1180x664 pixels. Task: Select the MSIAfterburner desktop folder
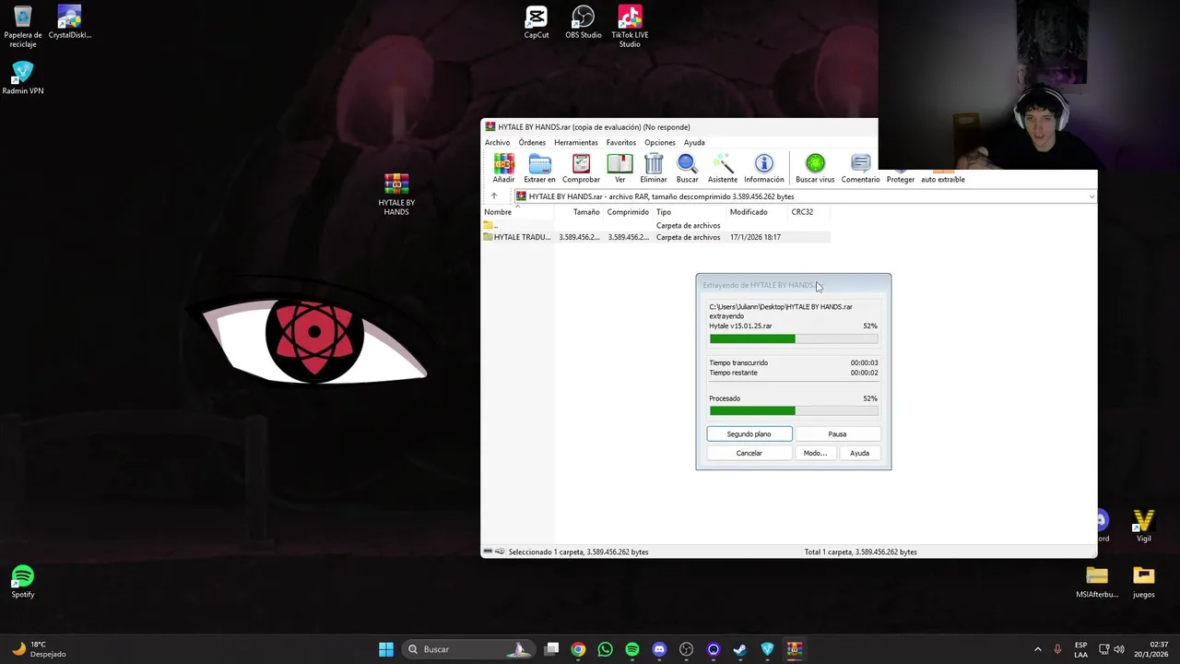(x=1097, y=582)
